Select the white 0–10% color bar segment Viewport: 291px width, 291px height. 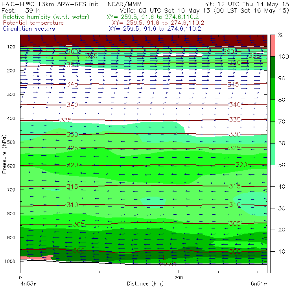273,262
